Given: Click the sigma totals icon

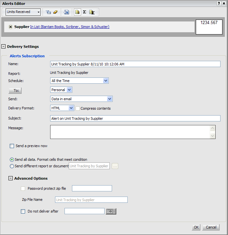Looking at the screenshot, I should pos(84,12).
